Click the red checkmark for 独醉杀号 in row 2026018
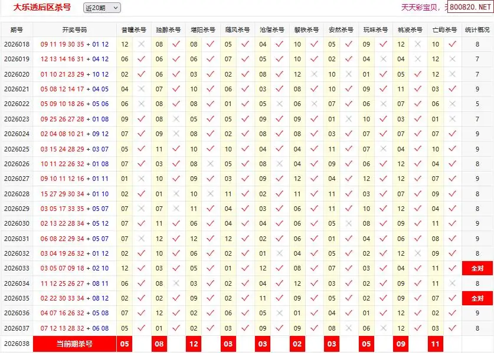The height and width of the screenshot is (353, 494). click(176, 44)
